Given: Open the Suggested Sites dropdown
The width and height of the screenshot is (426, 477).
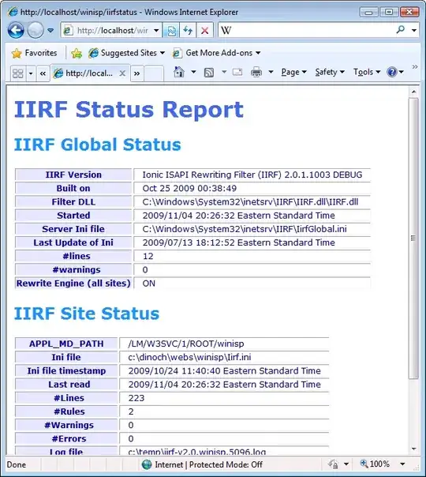Looking at the screenshot, I should pyautogui.click(x=127, y=53).
